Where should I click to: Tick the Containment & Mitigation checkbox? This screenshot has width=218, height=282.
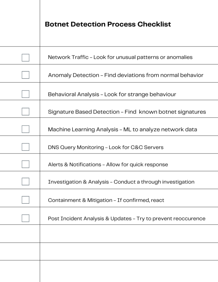(26, 200)
